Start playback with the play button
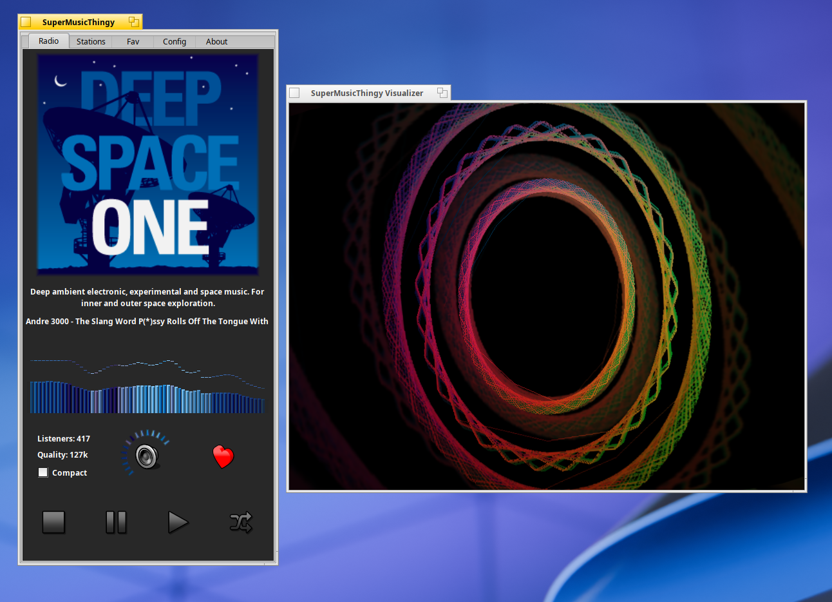 click(x=178, y=522)
